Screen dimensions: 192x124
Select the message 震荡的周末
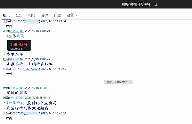point(17,93)
